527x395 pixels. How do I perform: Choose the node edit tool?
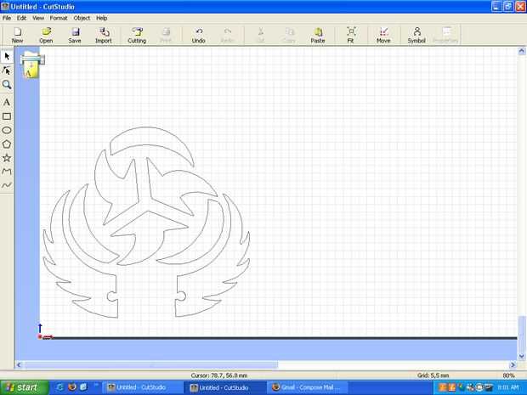pos(7,71)
